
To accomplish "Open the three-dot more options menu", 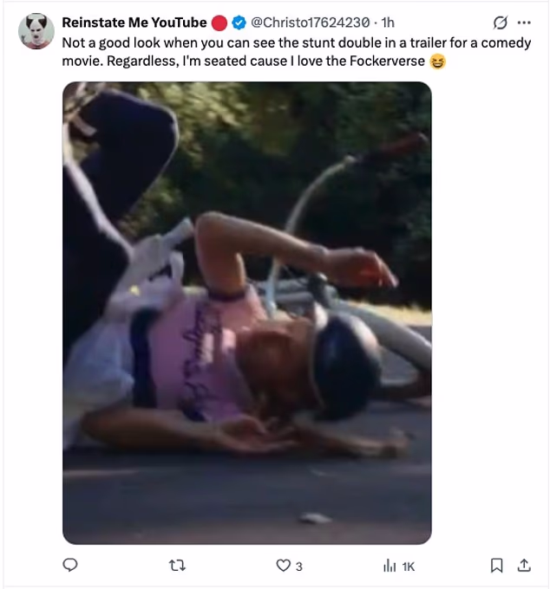I will click(524, 23).
